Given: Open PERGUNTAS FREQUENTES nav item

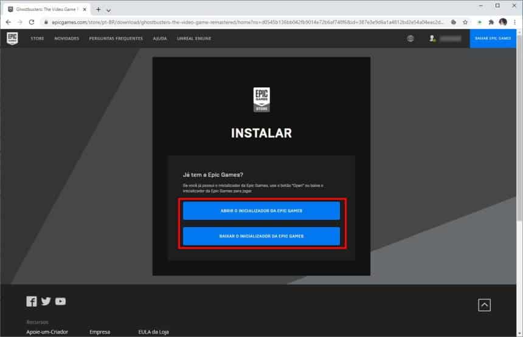Looking at the screenshot, I should tap(116, 39).
